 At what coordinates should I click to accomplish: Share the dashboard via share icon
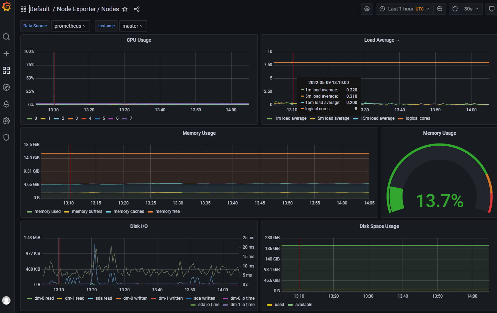137,9
